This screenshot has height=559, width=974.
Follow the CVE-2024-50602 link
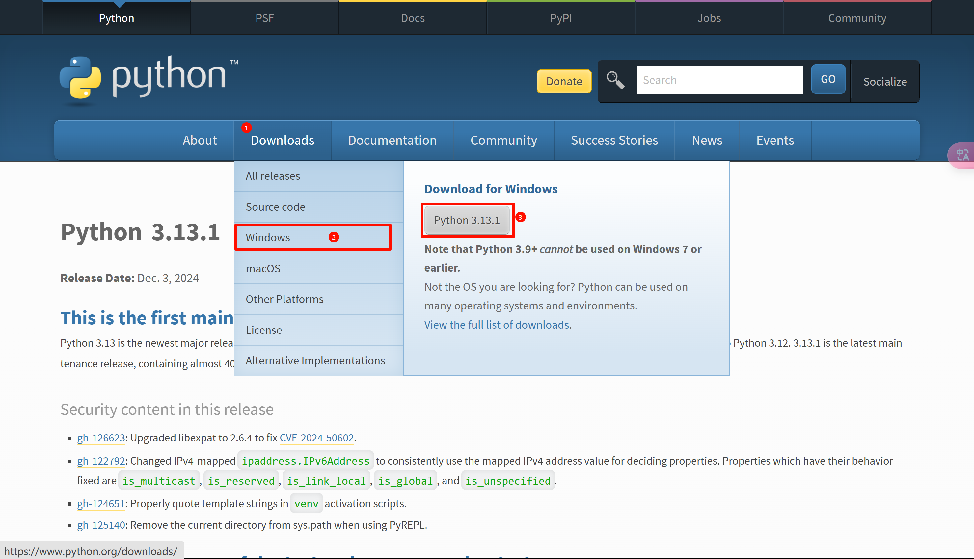[316, 438]
